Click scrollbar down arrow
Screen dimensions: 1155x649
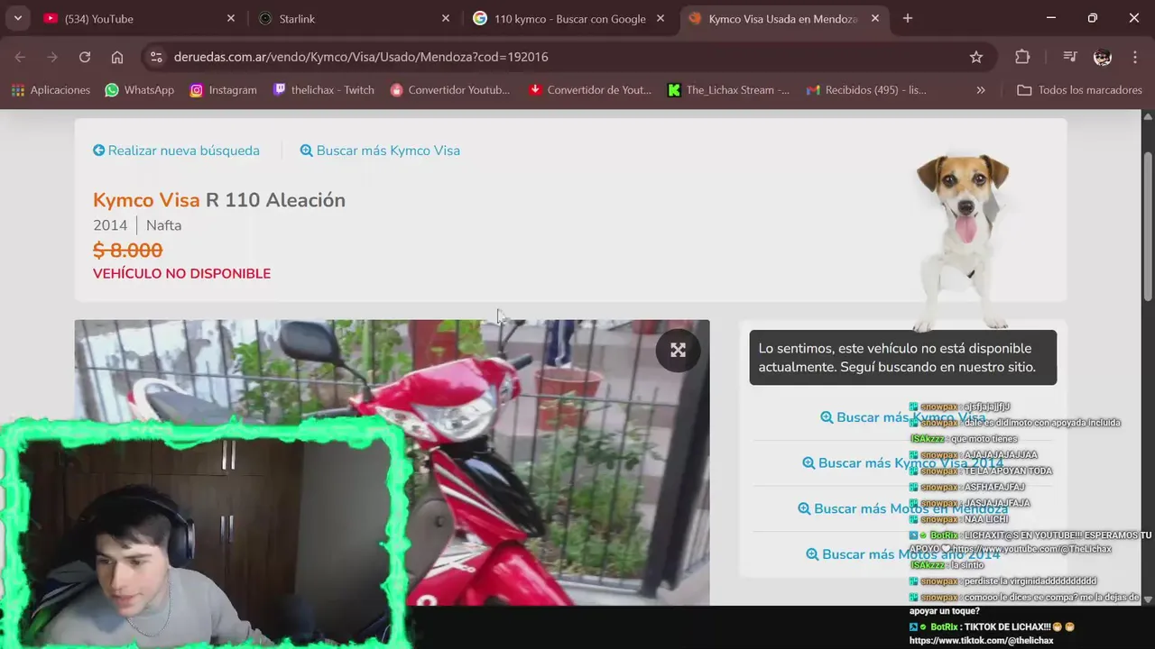pyautogui.click(x=1148, y=599)
